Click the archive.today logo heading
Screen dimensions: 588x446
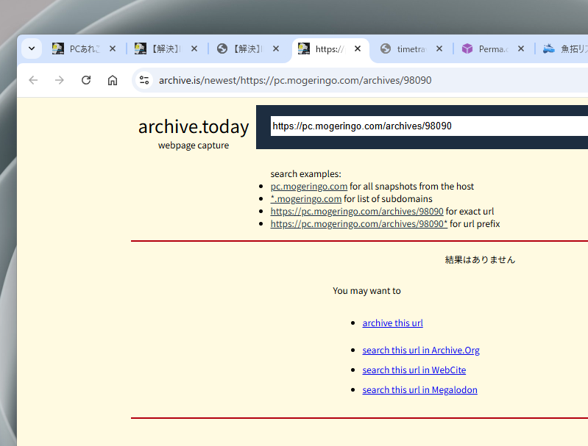[194, 126]
